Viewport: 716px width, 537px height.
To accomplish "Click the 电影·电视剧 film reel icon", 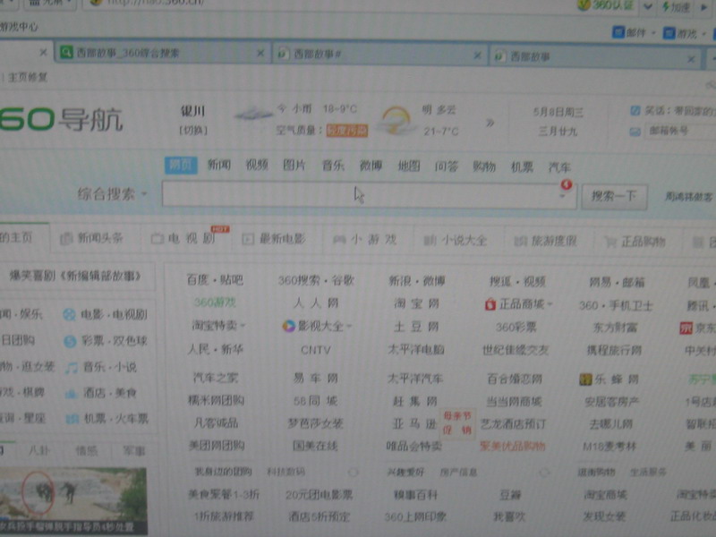I will pos(70,315).
